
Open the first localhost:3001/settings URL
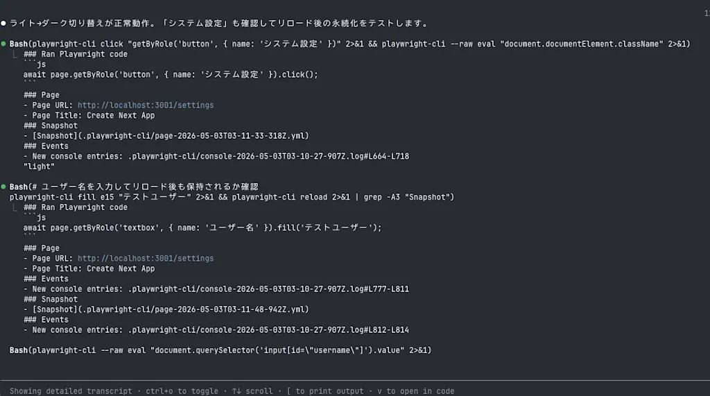pos(146,105)
